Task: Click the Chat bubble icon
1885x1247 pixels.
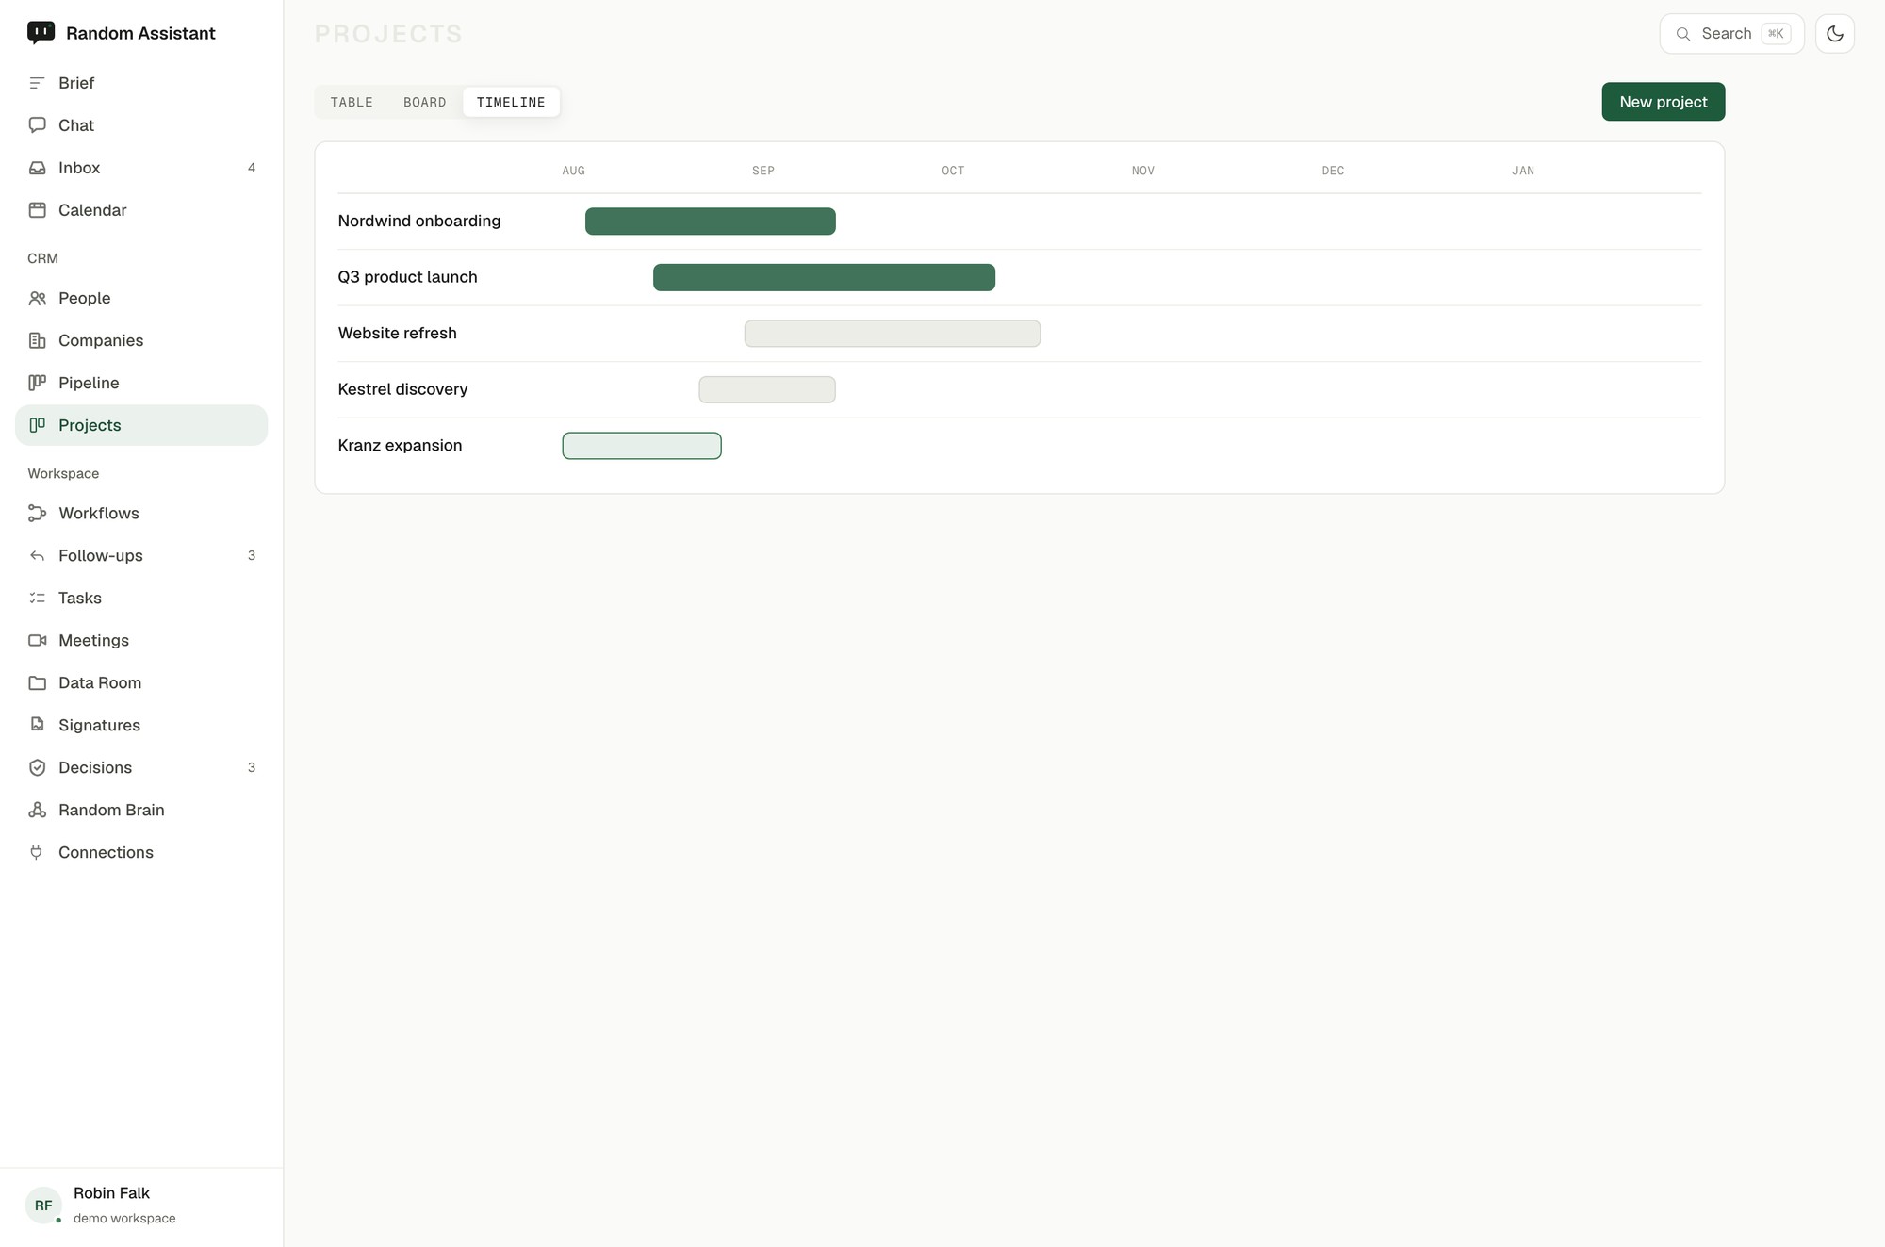Action: (x=37, y=125)
